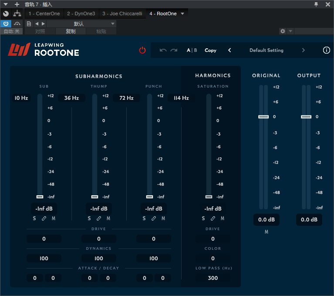This screenshot has width=334, height=296.
Task: Click the sidechain curve icon
Action: pos(17,24)
